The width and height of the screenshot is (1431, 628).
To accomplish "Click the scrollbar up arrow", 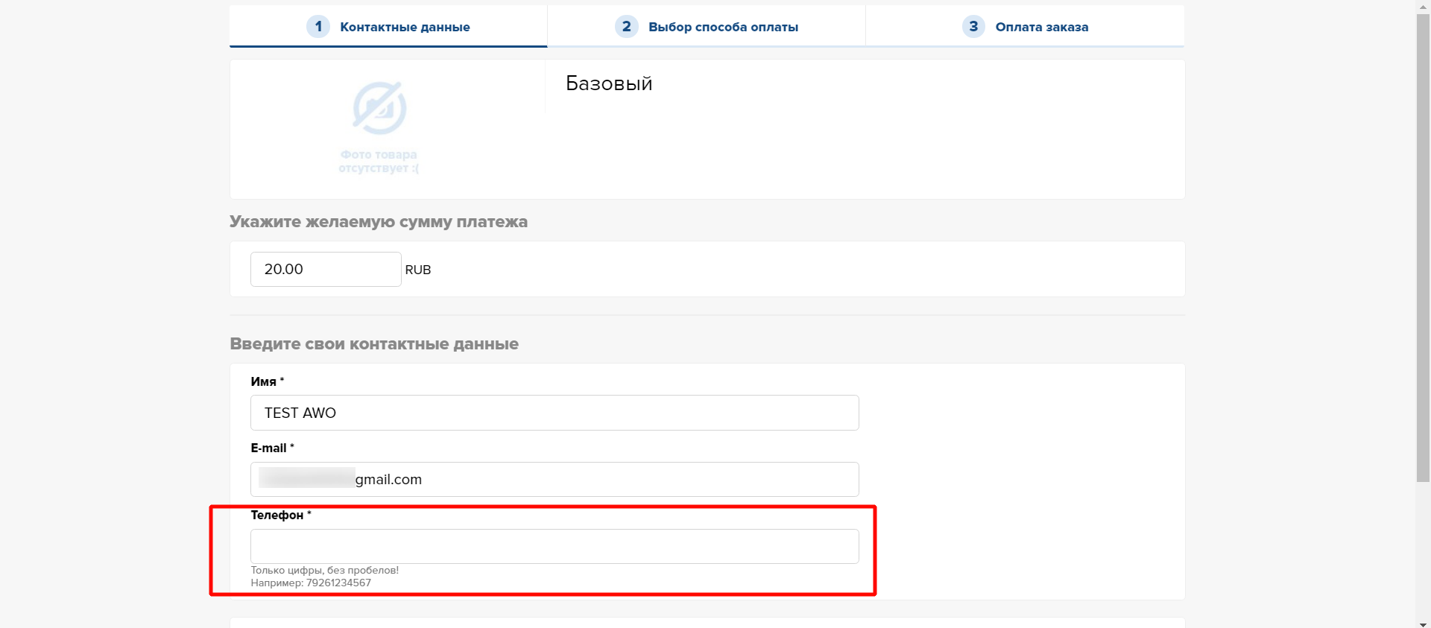I will point(1423,6).
